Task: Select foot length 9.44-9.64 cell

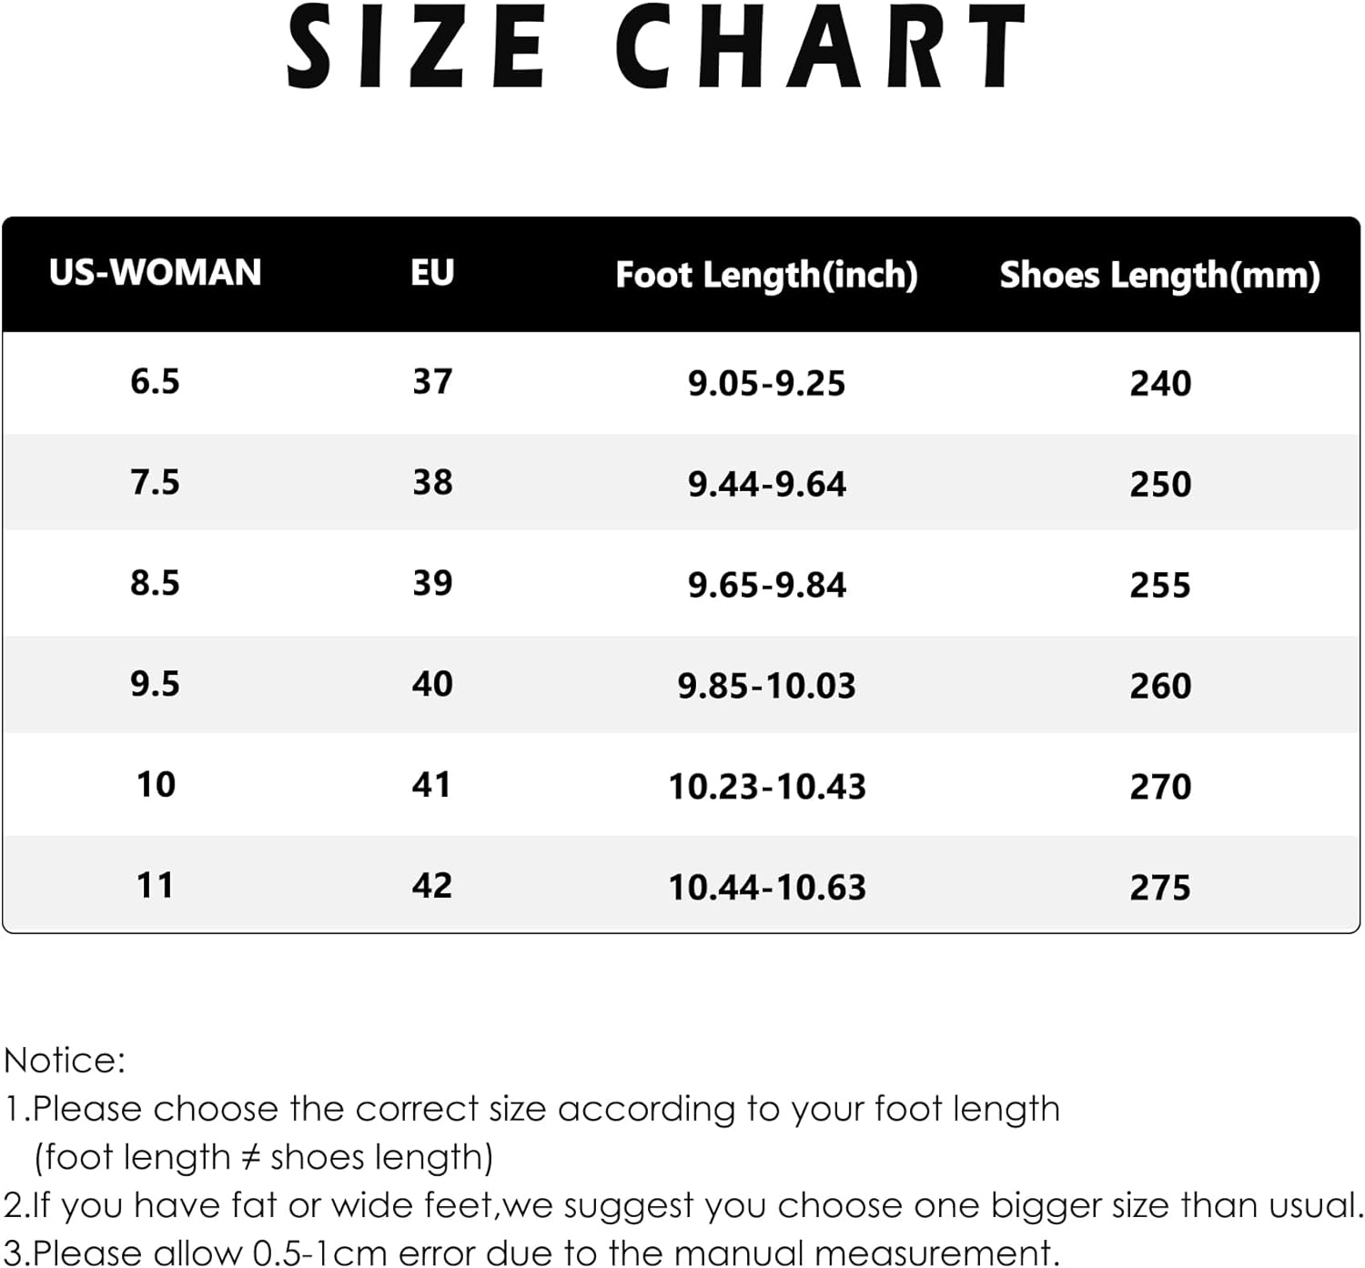Action: point(766,485)
